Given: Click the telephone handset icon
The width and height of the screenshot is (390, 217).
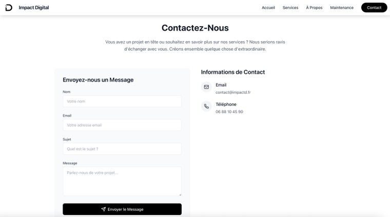Looking at the screenshot, I should coord(206,106).
